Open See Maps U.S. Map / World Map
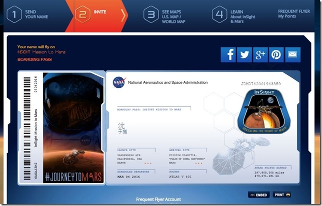 (x=173, y=16)
